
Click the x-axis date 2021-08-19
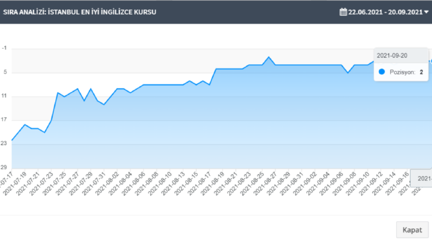(x=213, y=184)
